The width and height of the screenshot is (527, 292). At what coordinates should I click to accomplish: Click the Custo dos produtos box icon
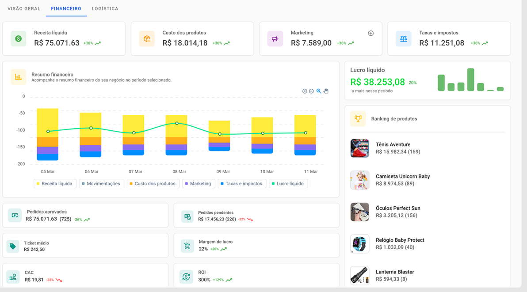pyautogui.click(x=147, y=39)
